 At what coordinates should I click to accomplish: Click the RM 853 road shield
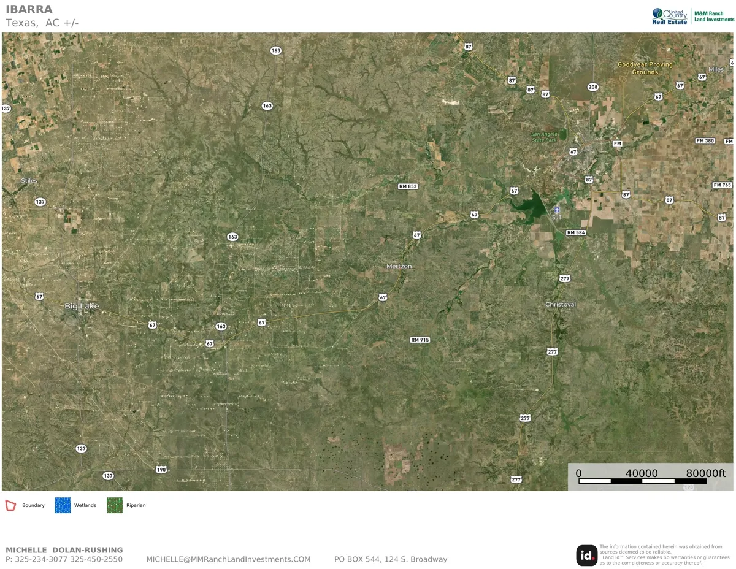click(408, 186)
